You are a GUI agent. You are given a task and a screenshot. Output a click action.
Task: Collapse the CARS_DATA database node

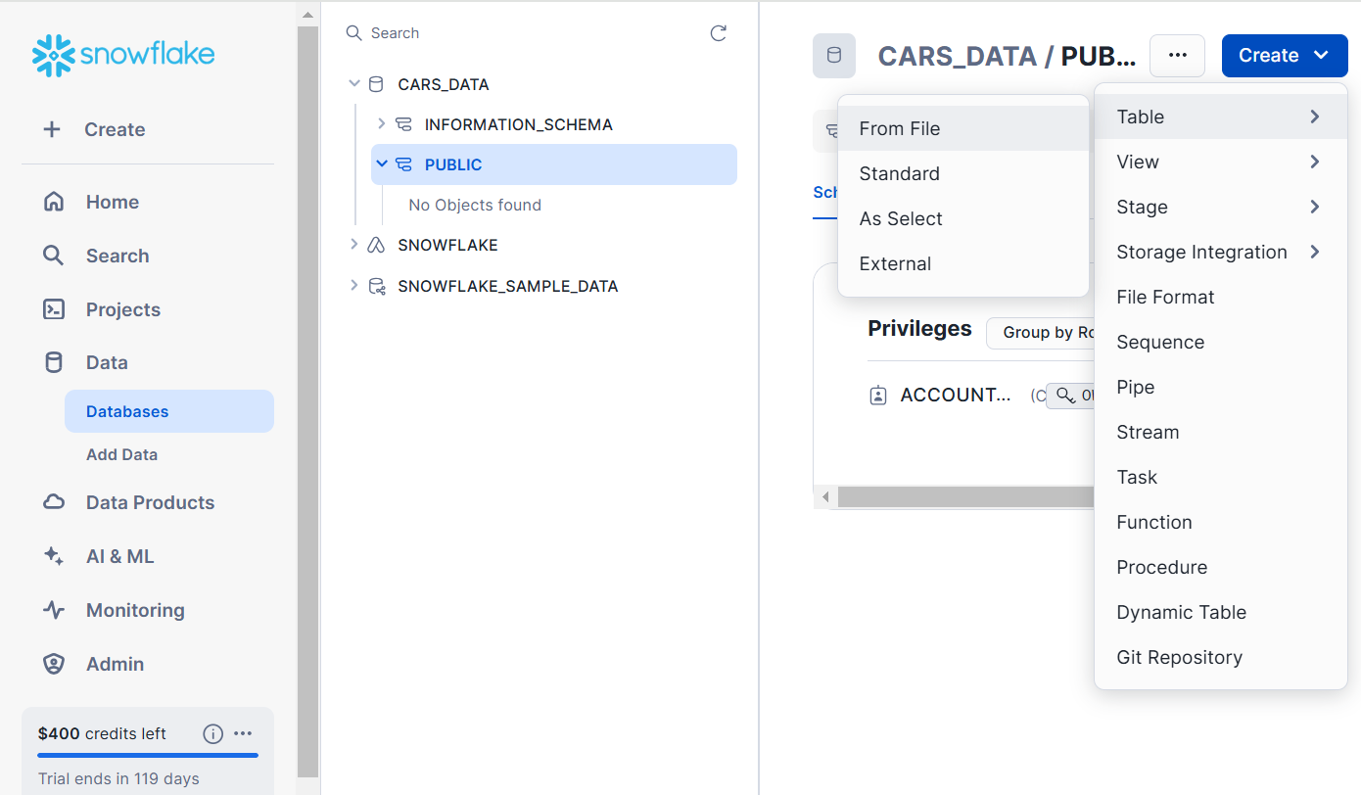click(354, 84)
